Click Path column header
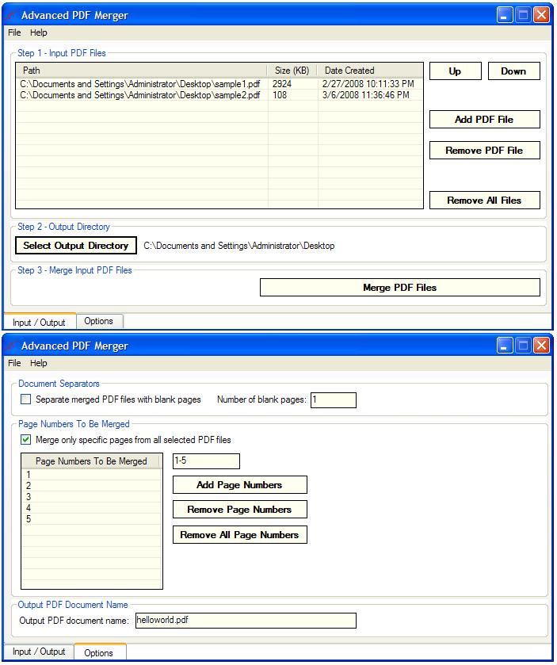Image resolution: width=557 pixels, height=665 pixels. (142, 71)
